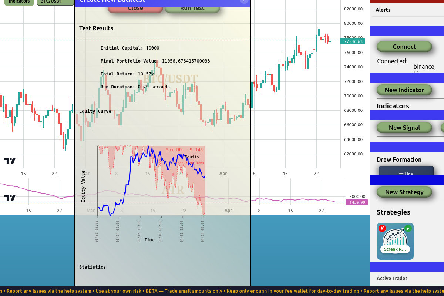Close the backtest dialog with the X icon
The image size is (444, 296).
(244, 1)
